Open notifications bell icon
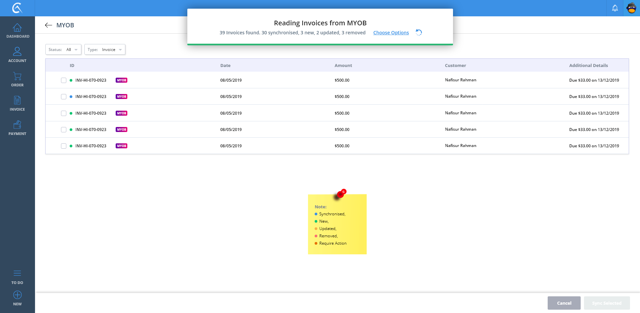 click(615, 8)
